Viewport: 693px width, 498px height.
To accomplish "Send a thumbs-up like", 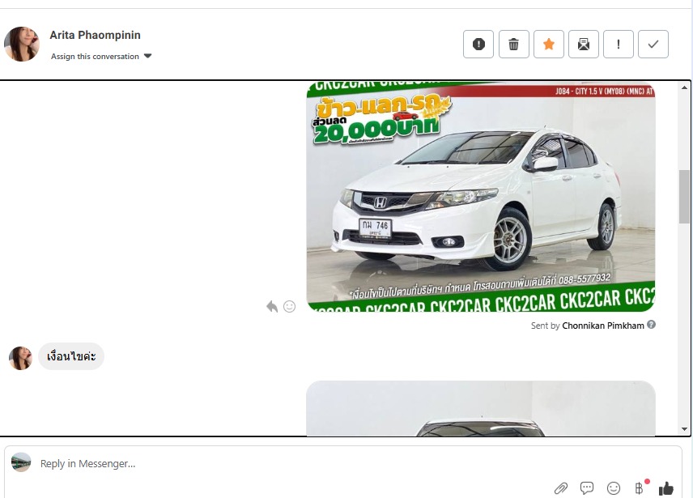I will tap(666, 488).
